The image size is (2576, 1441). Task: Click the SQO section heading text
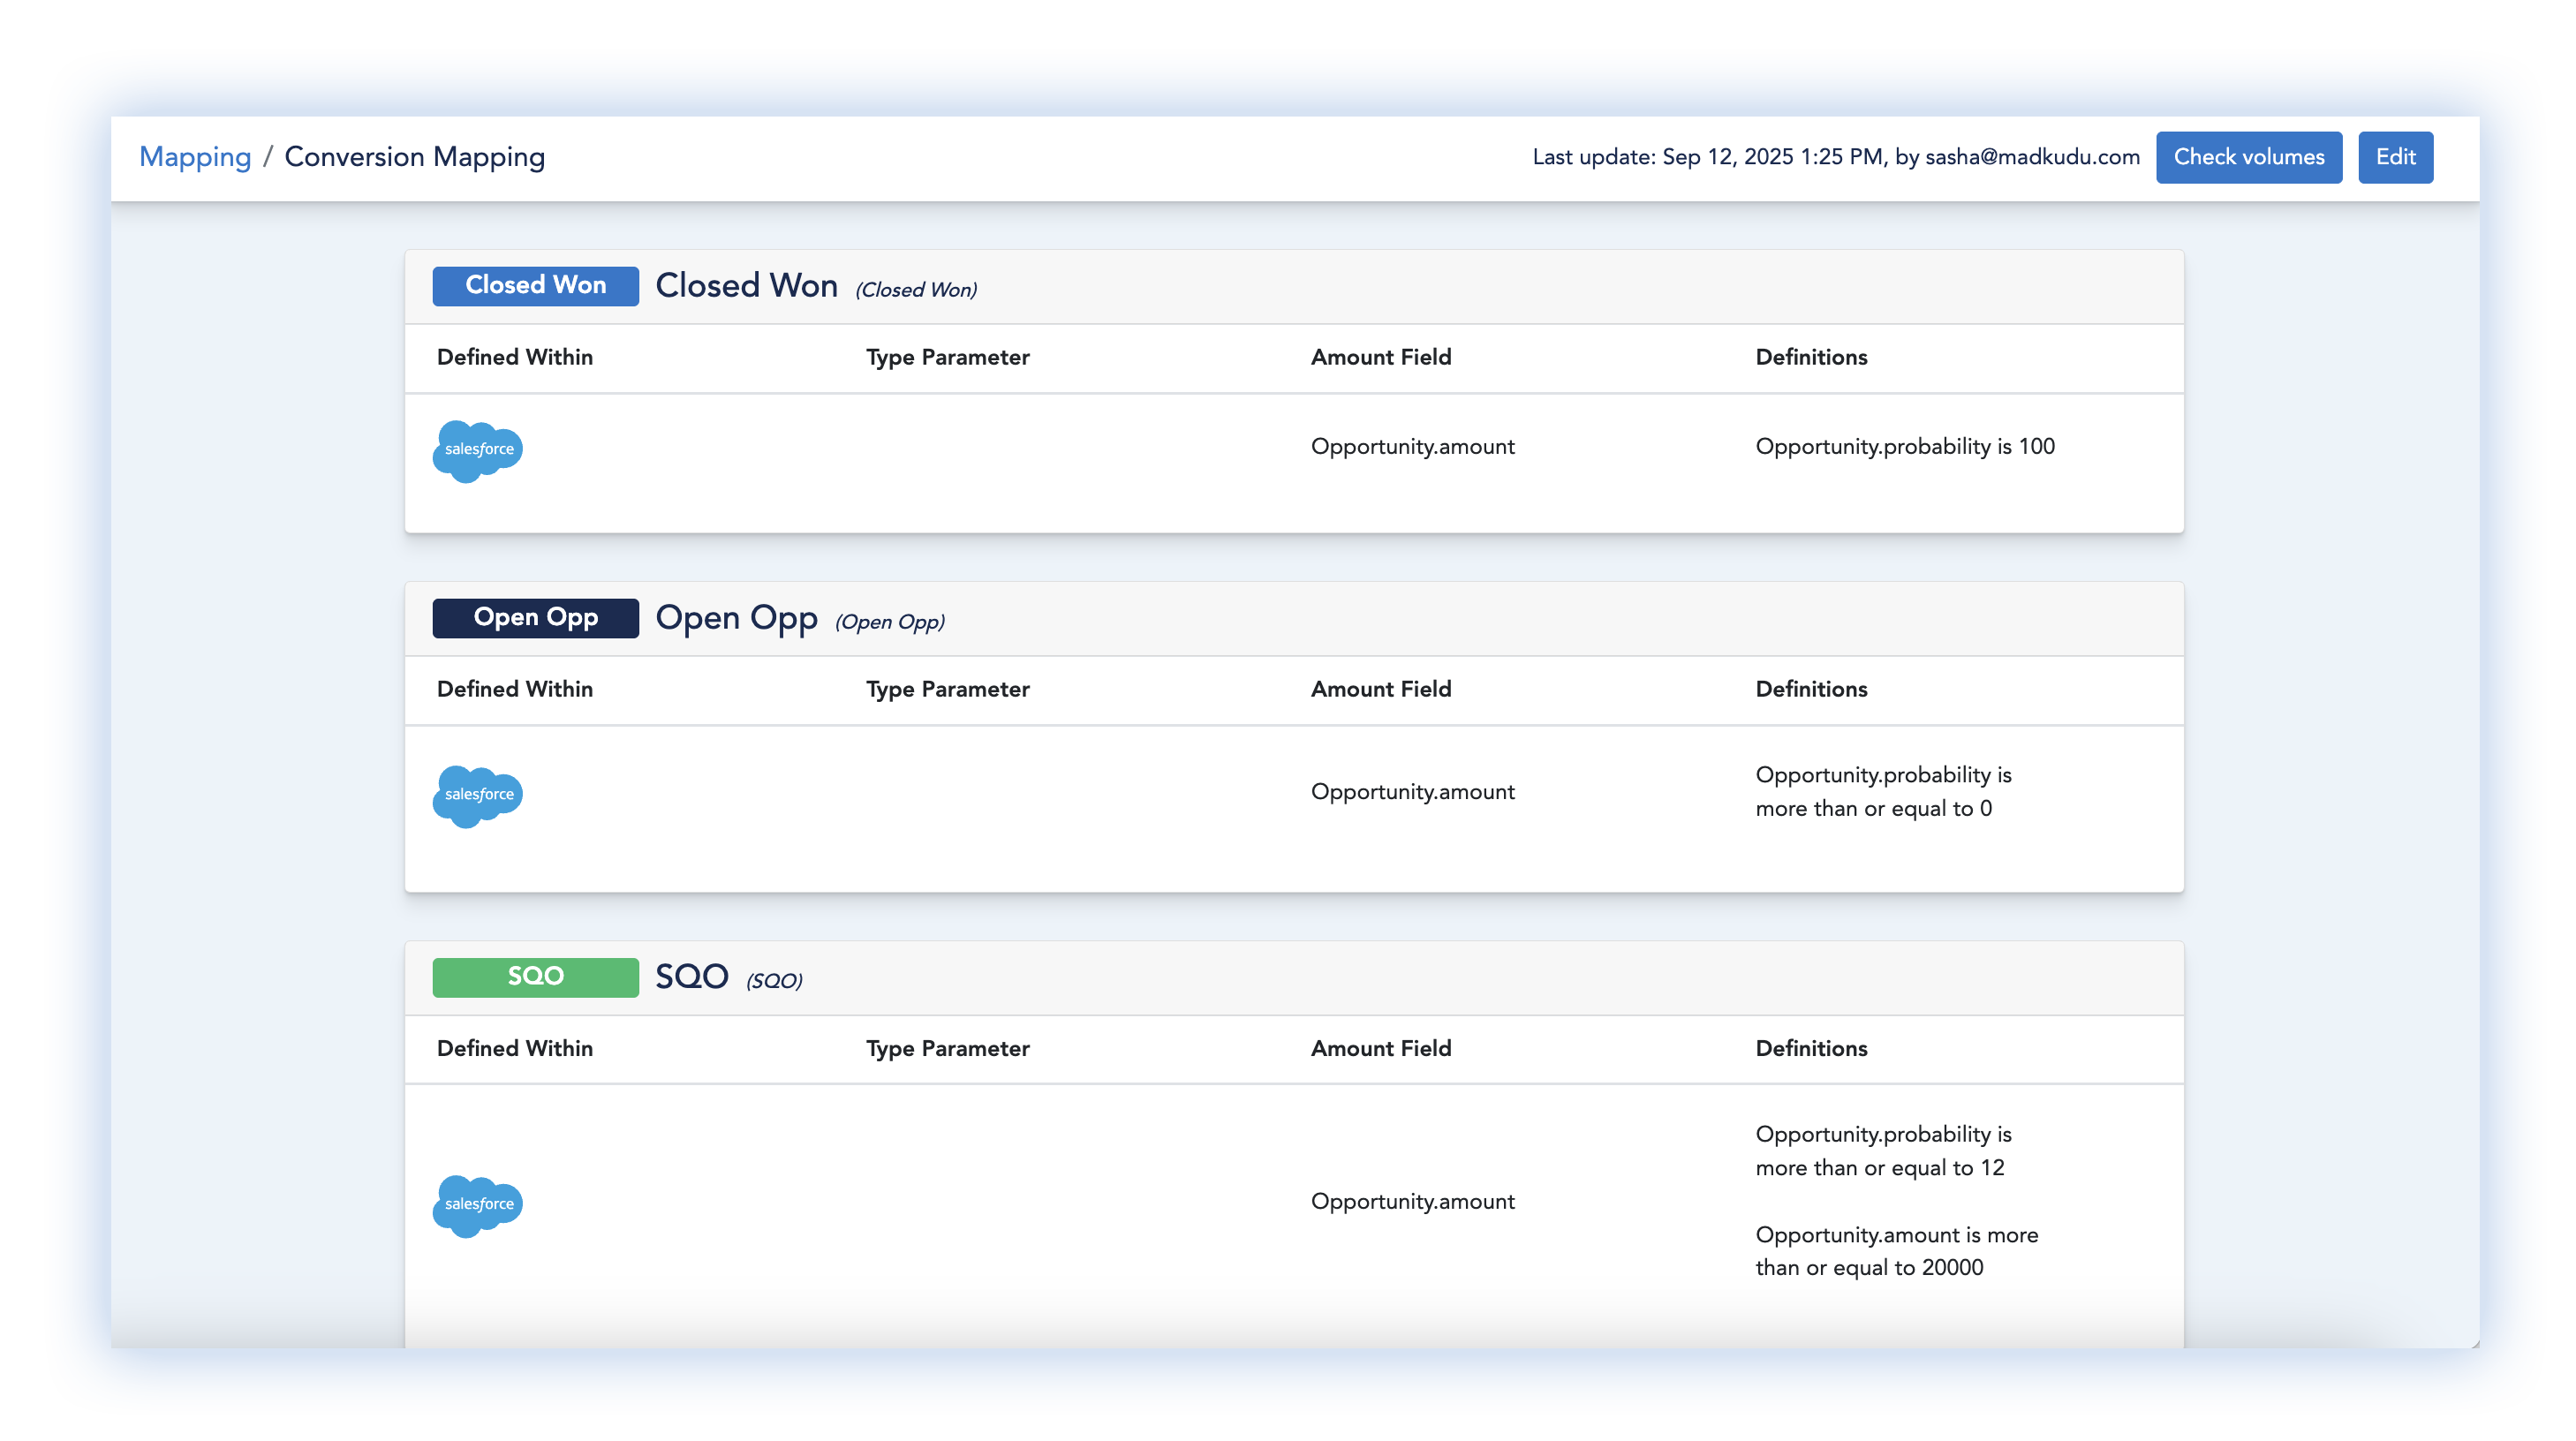pyautogui.click(x=691, y=977)
